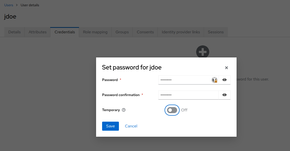Enable the Temporary password switch
This screenshot has width=290, height=151.
pyautogui.click(x=172, y=110)
